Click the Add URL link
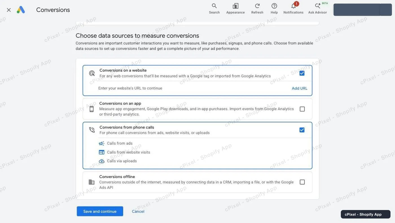Viewport: 395px width, 223px height. 300,88
